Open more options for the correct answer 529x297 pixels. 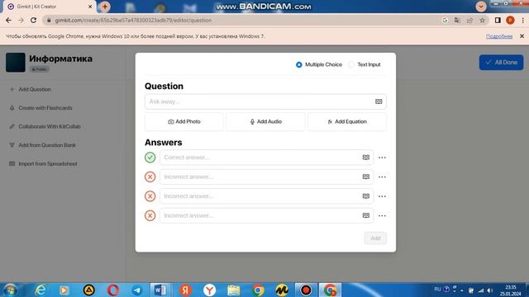coord(382,158)
